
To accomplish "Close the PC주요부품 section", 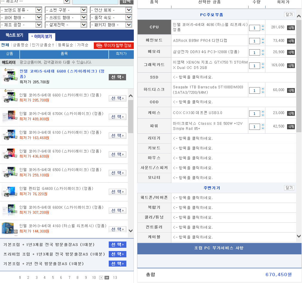I will (289, 15).
